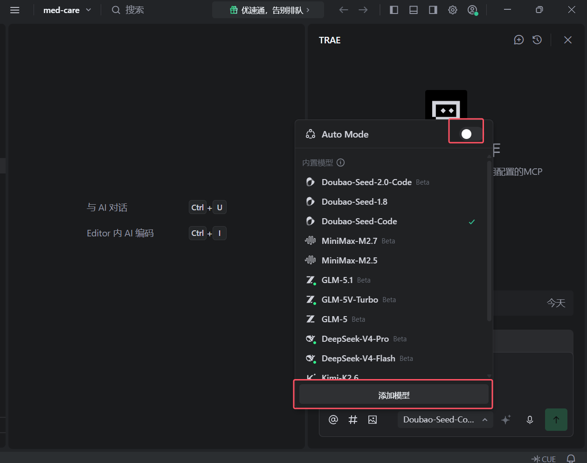This screenshot has height=463, width=587.
Task: Close the TRAE panel
Action: click(568, 40)
